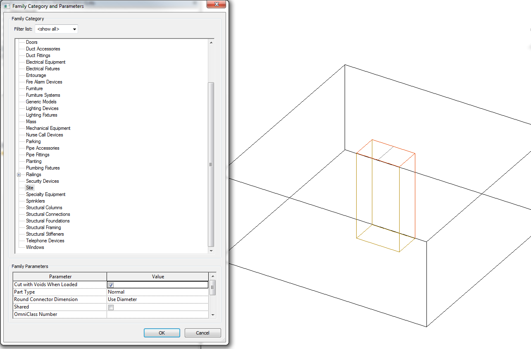Image resolution: width=531 pixels, height=349 pixels.
Task: Click the OmniClass Number parameter row
Action: (60, 314)
